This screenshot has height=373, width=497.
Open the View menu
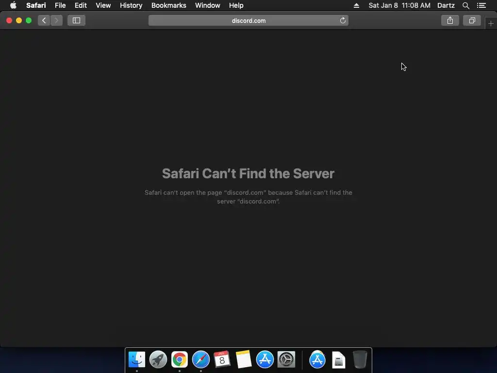(x=103, y=5)
